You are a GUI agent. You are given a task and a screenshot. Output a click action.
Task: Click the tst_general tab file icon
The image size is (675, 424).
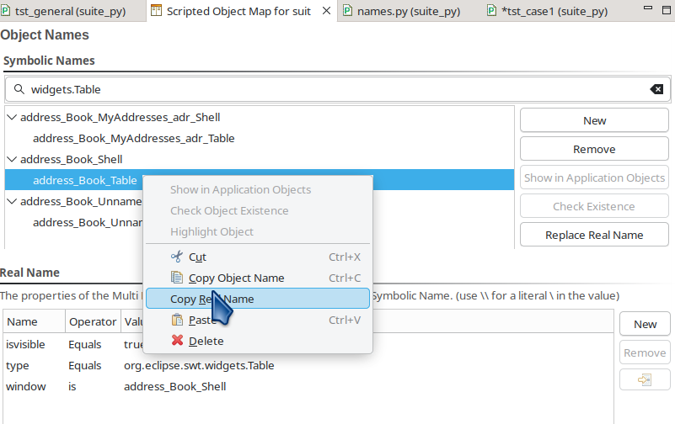6,11
